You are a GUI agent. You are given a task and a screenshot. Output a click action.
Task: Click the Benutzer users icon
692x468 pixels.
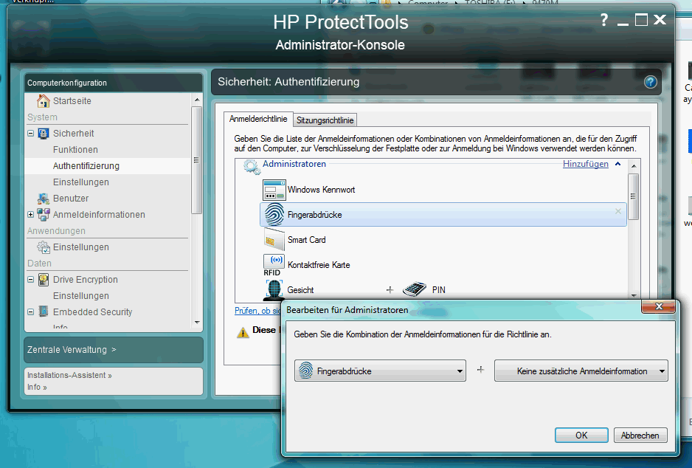coord(44,199)
